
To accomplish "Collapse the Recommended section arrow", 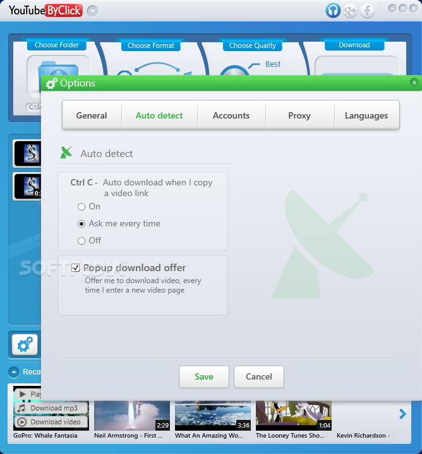I will pyautogui.click(x=14, y=372).
